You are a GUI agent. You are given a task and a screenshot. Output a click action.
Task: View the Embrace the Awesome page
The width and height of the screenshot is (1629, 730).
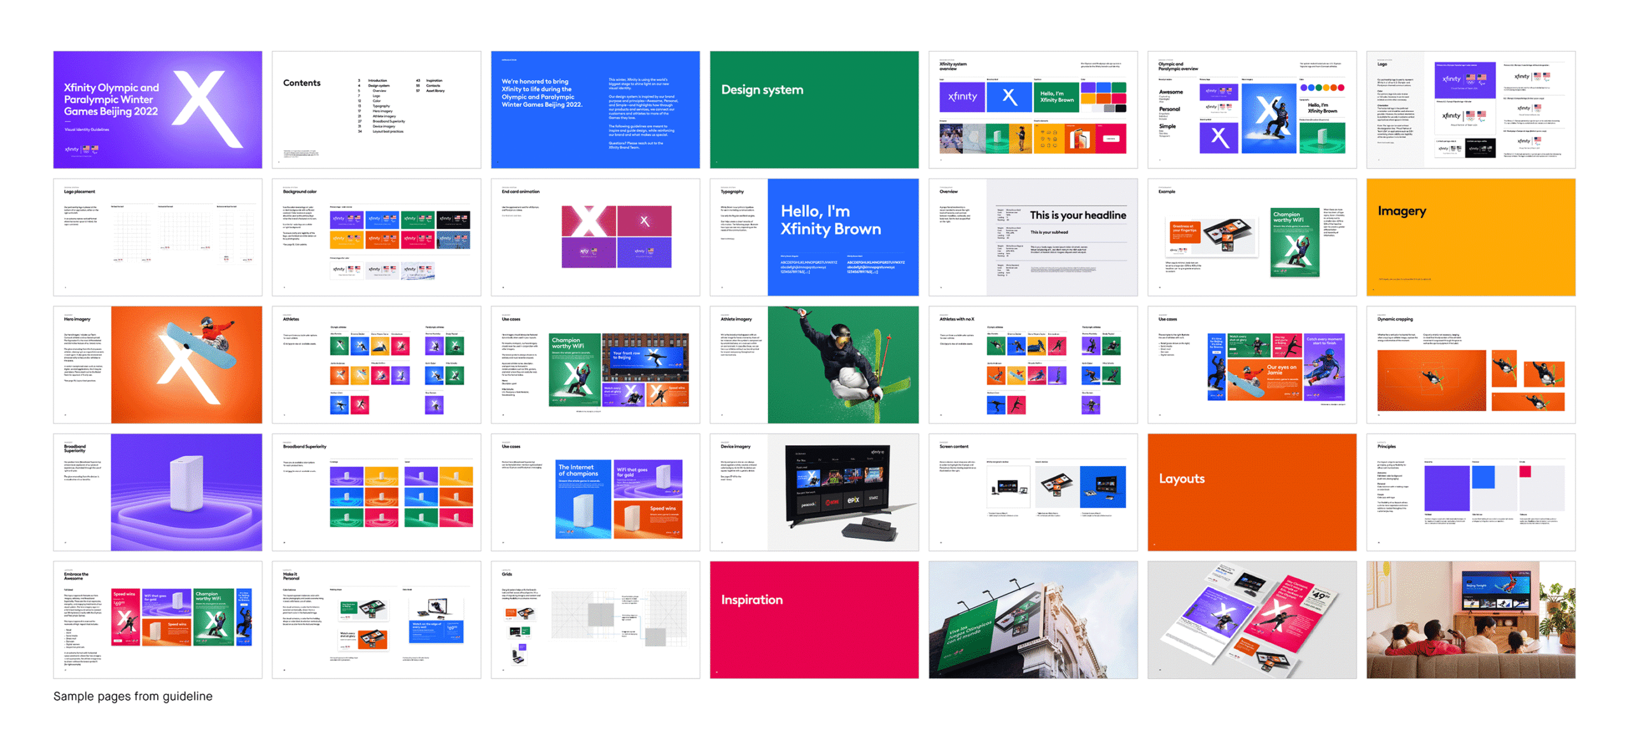[x=157, y=620]
